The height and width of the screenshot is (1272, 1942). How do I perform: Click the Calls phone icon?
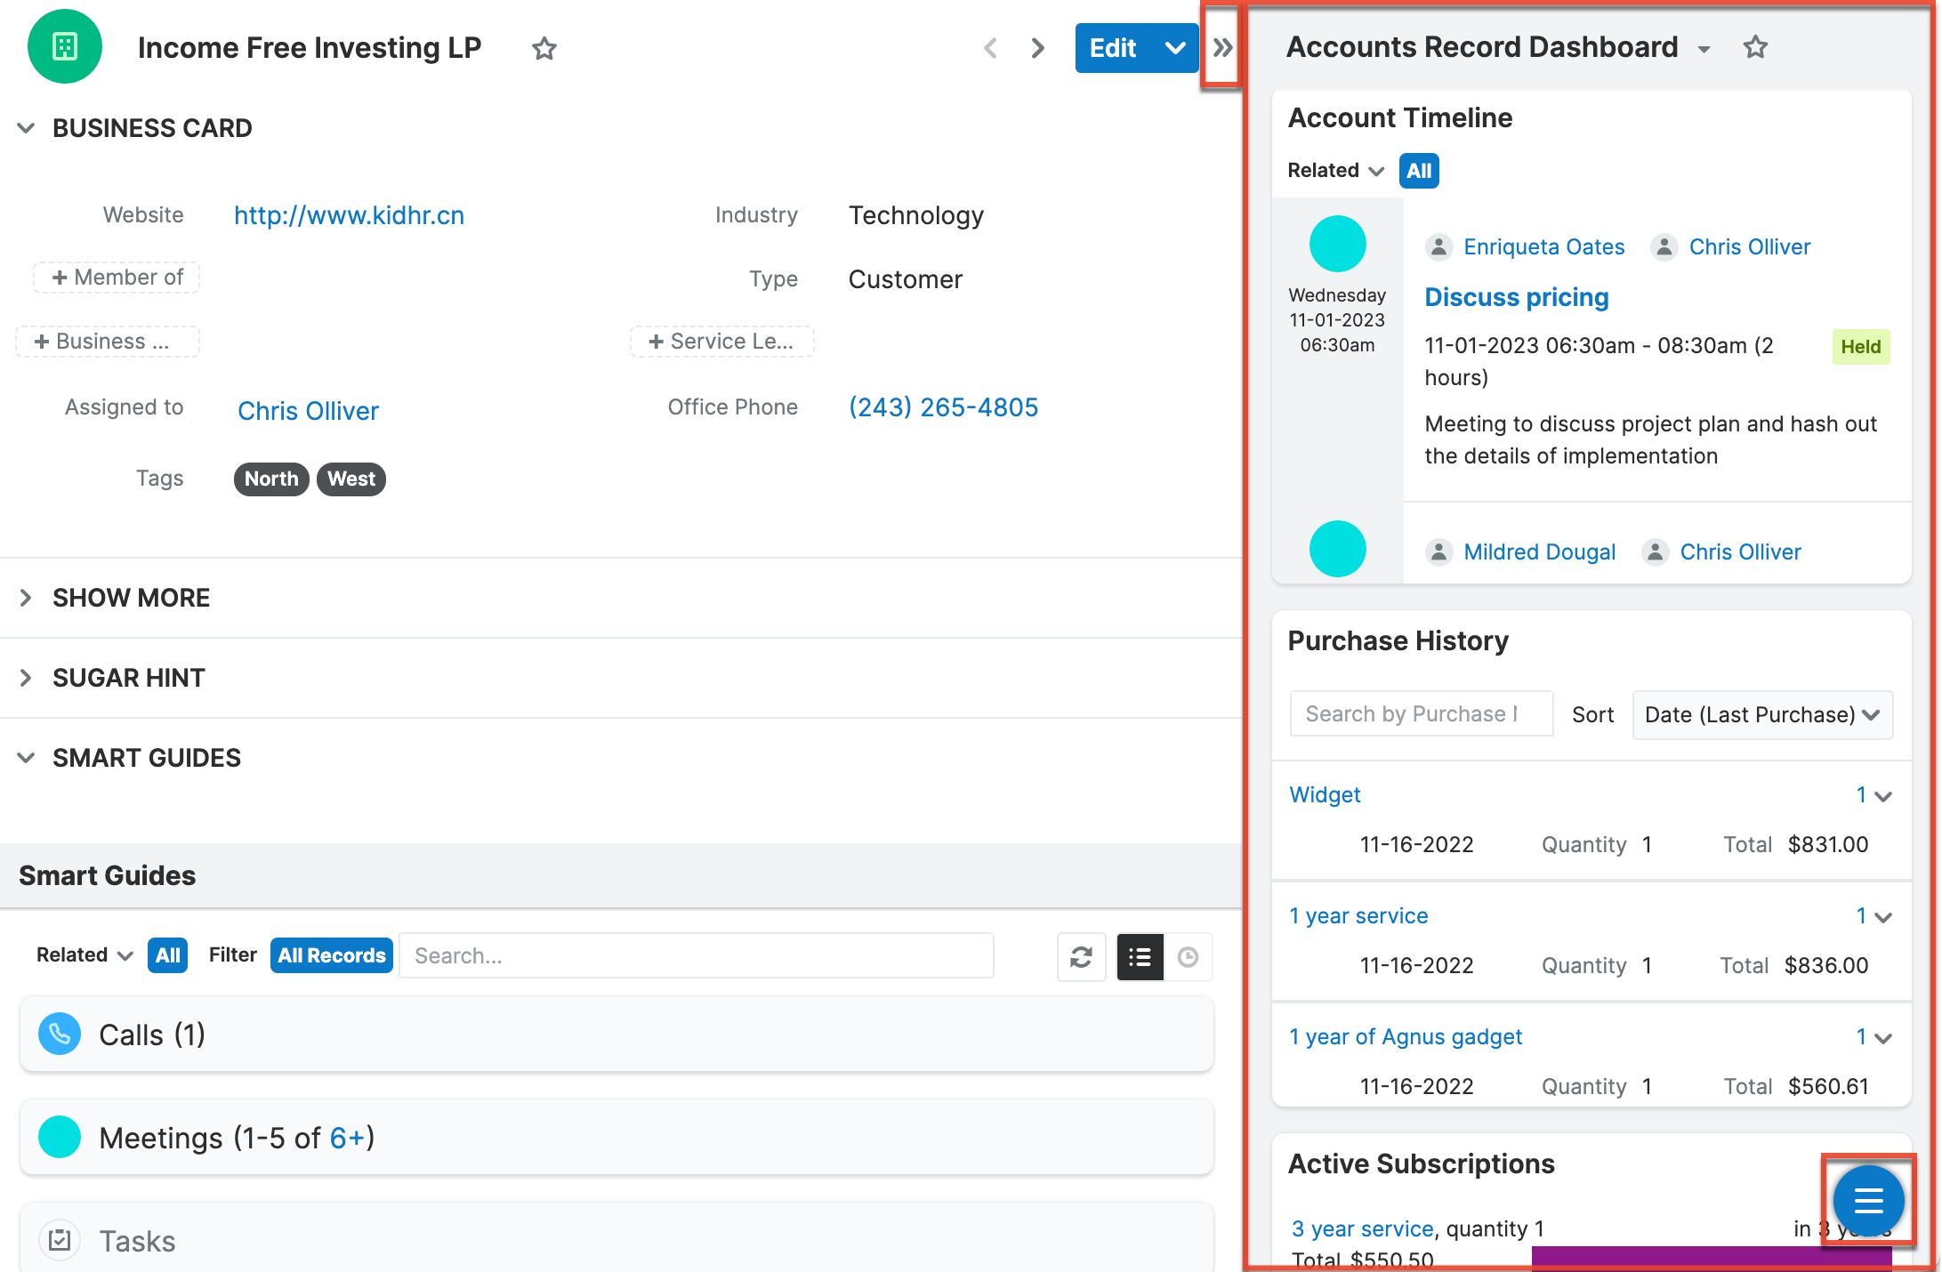59,1034
